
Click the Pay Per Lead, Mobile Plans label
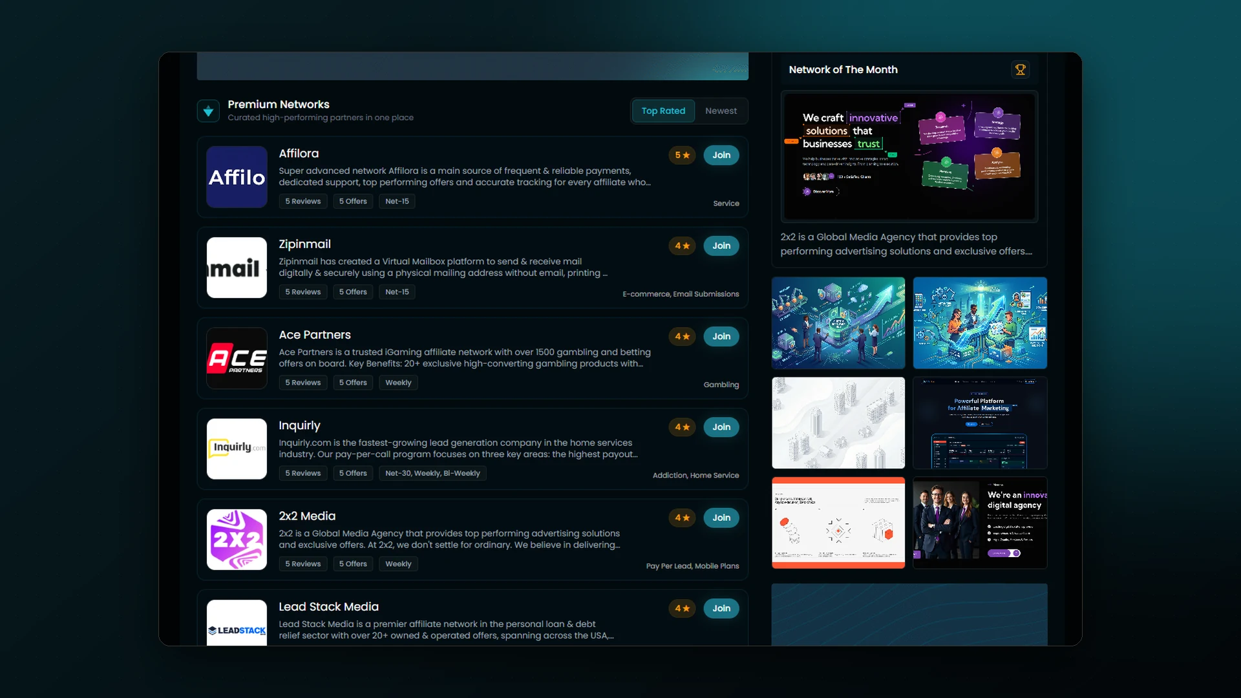tap(692, 566)
